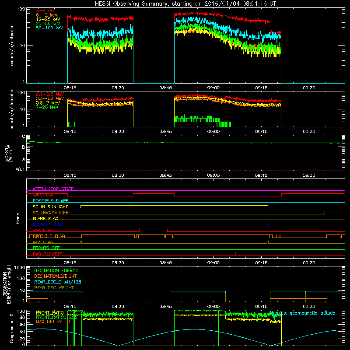This screenshot has width=350, height=350.
Task: Click the green FRONT_RATIO_1225 legend label
Action: click(x=56, y=317)
